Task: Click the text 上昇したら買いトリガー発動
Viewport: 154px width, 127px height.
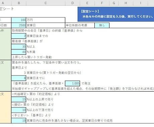Action: (32, 57)
